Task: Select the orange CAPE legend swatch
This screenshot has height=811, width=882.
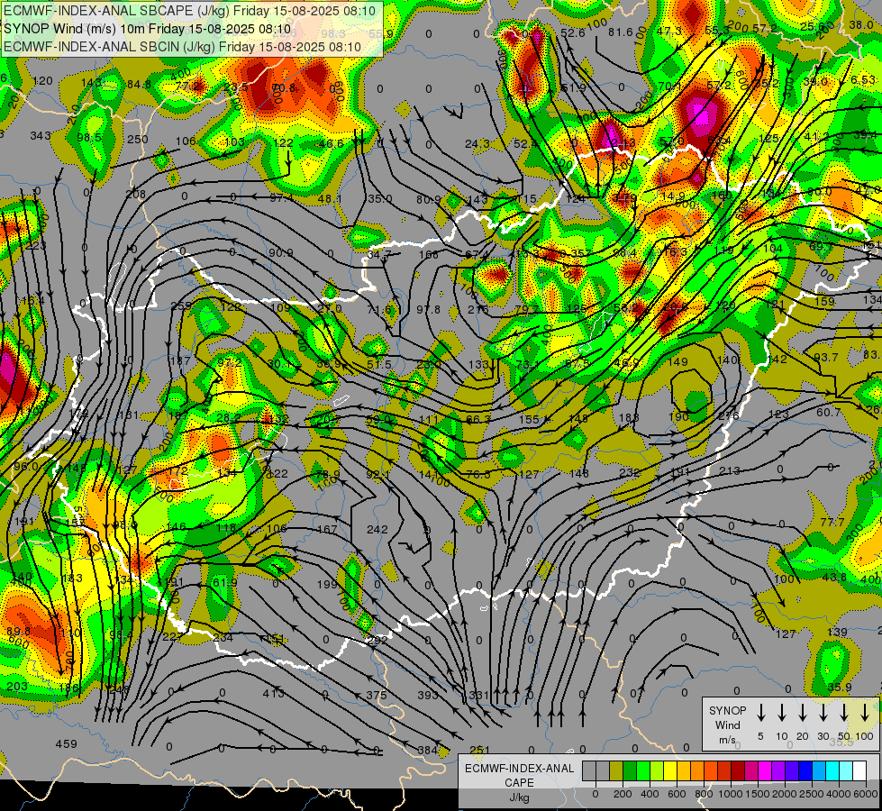Action: (x=697, y=771)
